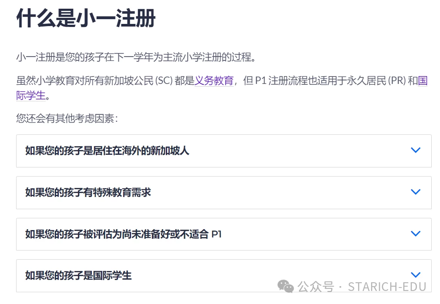Click chevron icon for overseas Singaporean row
The height and width of the screenshot is (304, 440).
pyautogui.click(x=415, y=150)
